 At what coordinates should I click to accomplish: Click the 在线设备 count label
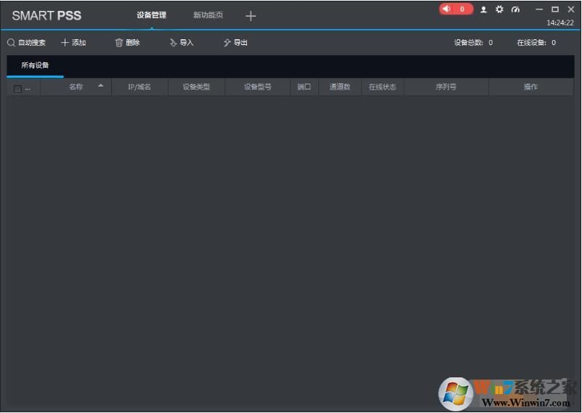(536, 43)
